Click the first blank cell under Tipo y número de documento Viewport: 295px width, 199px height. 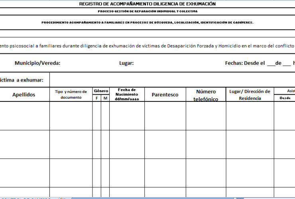point(71,116)
